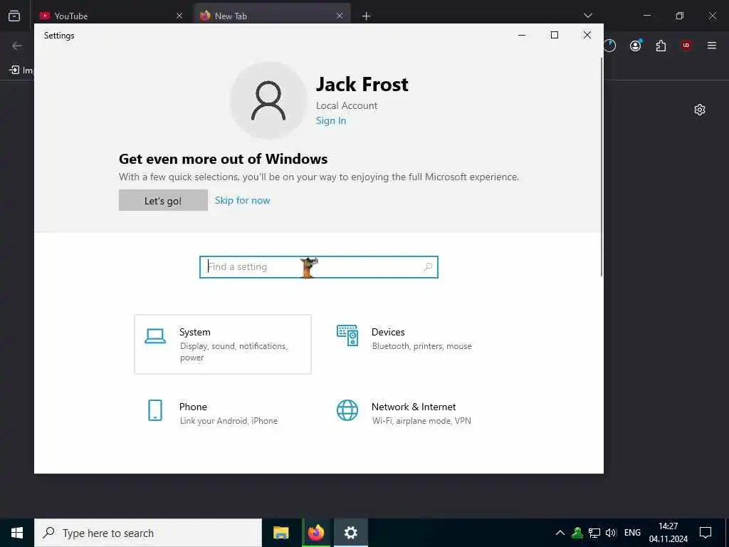Click the Type here to search box
Screen dimensions: 729x547
click(x=148, y=533)
